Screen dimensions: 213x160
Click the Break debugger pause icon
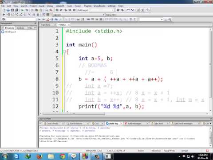click(34, 15)
